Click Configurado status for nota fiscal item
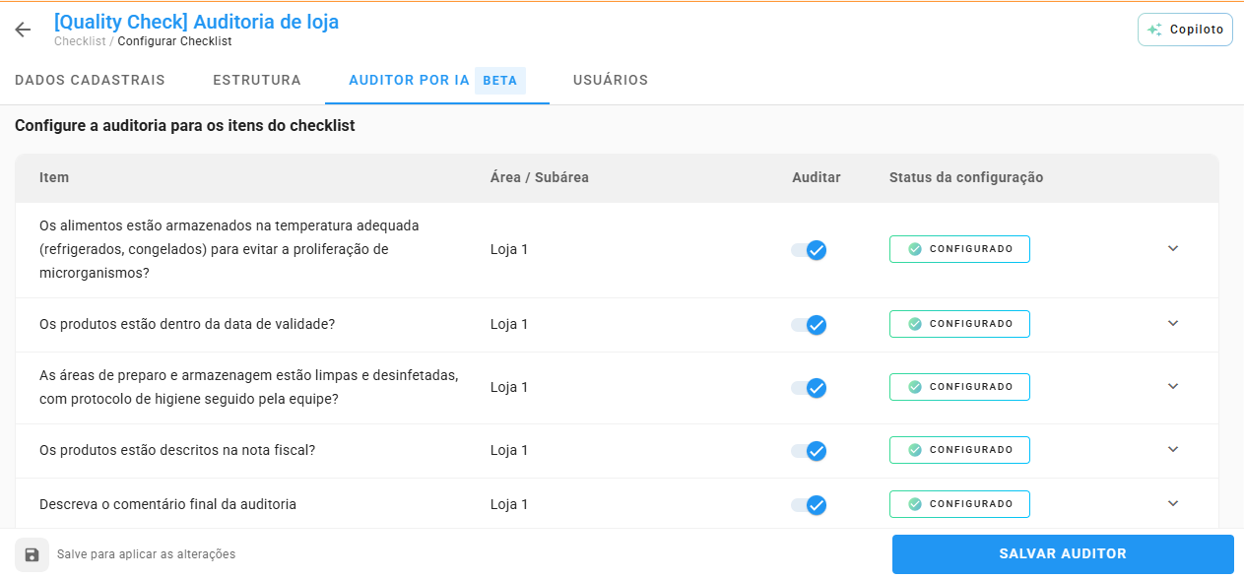 click(x=959, y=450)
